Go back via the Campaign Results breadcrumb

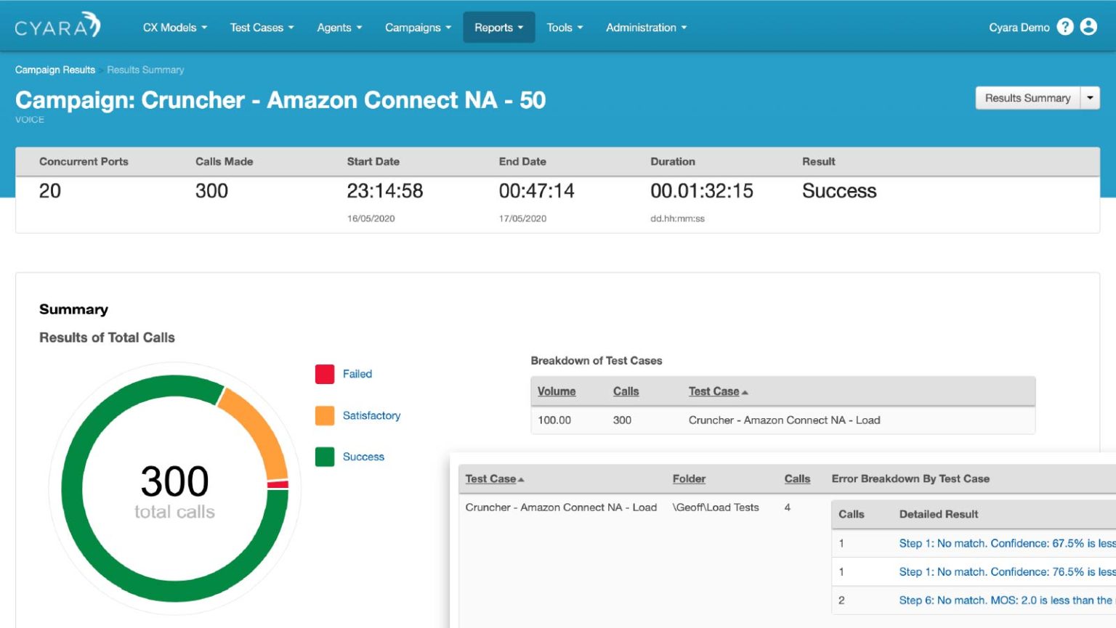point(54,70)
